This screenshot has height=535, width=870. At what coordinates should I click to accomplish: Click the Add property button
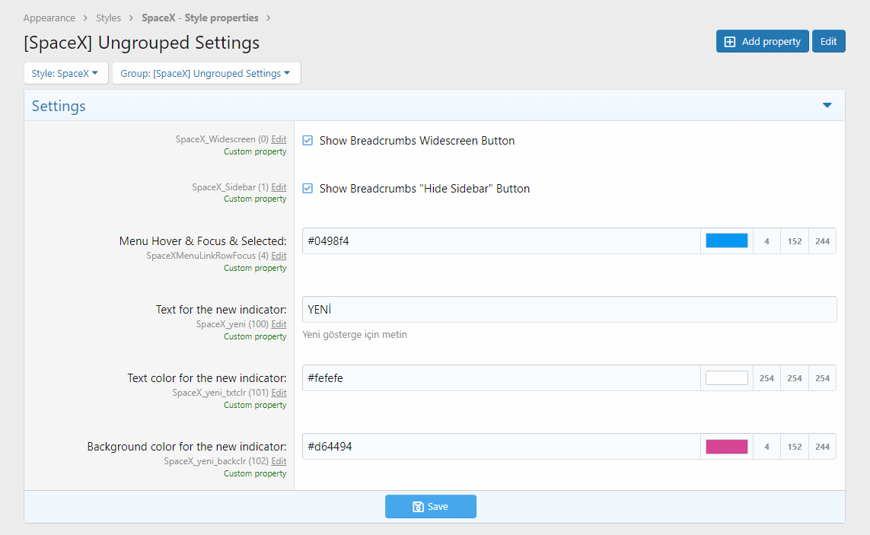[762, 42]
